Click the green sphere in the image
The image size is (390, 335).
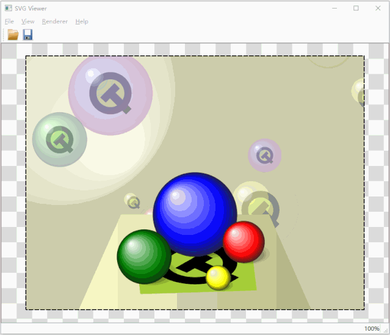[144, 257]
